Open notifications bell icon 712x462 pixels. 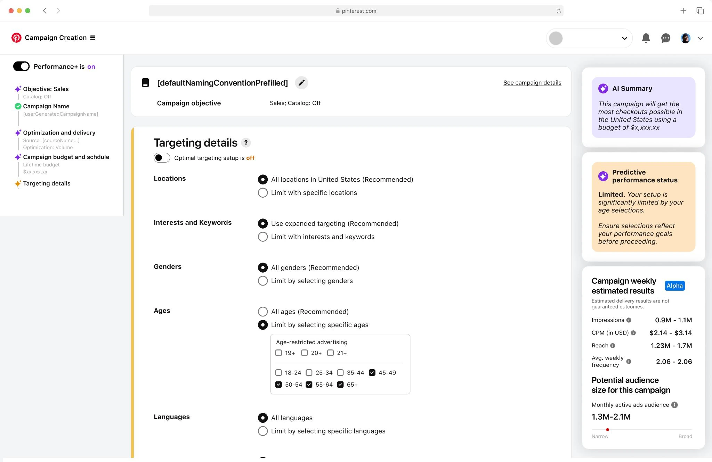coord(646,38)
